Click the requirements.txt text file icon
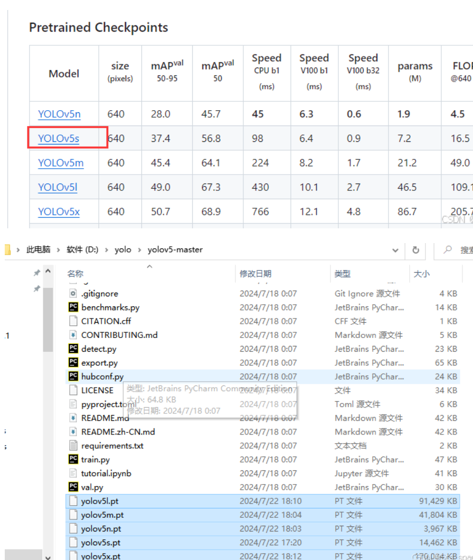This screenshot has height=560, width=473. 73,446
